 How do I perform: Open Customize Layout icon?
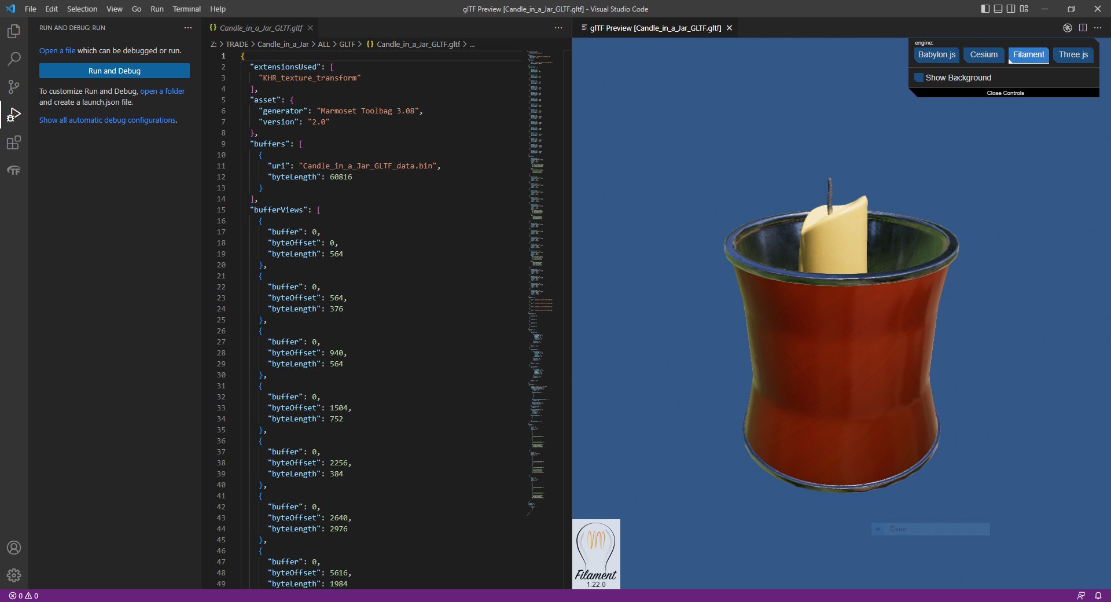(x=1024, y=9)
